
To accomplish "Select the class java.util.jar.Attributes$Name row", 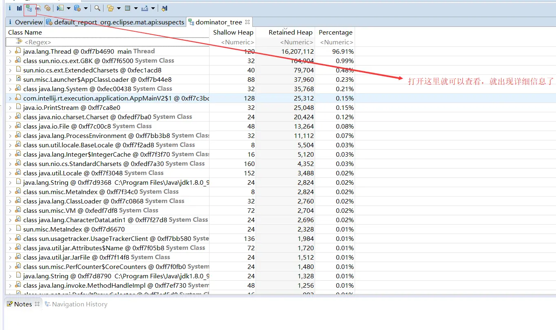I will (x=181, y=248).
